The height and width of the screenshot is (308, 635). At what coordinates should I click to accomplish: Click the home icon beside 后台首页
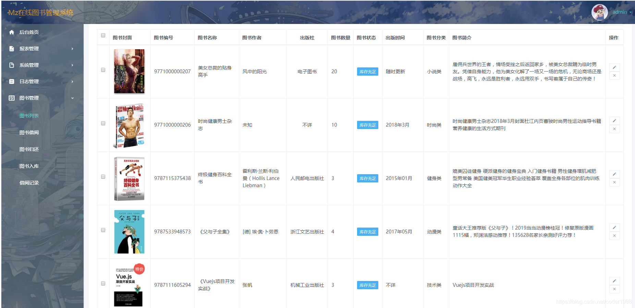click(11, 32)
